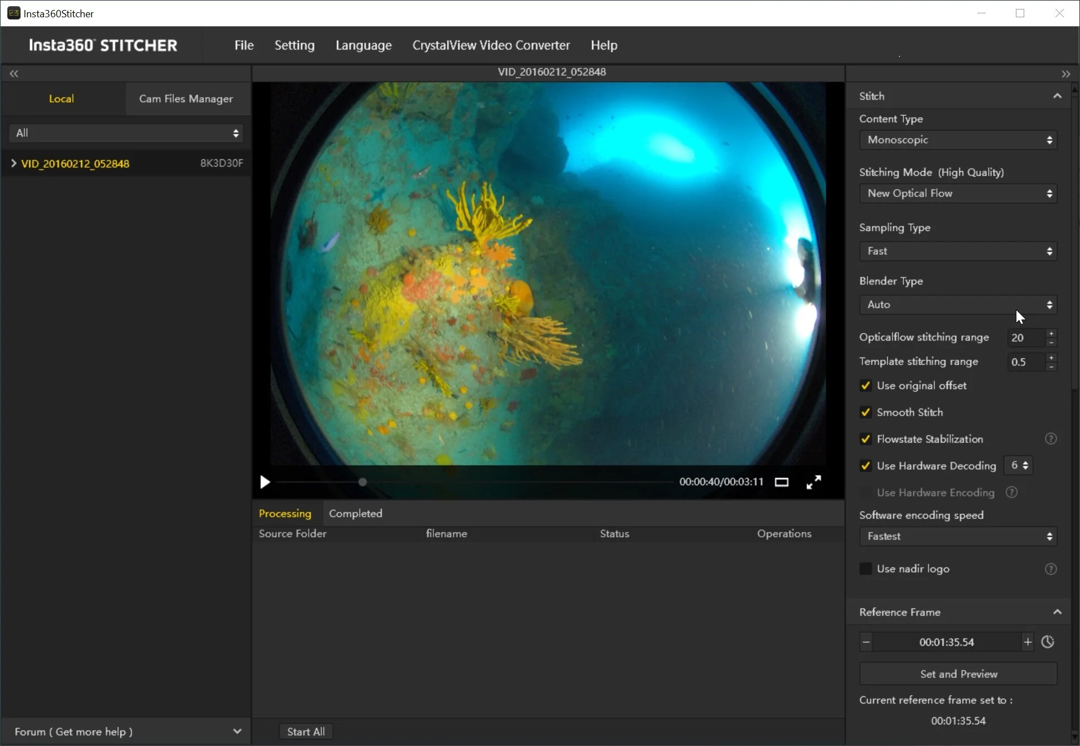Uncheck Use original offset
The image size is (1080, 746).
pyautogui.click(x=865, y=385)
